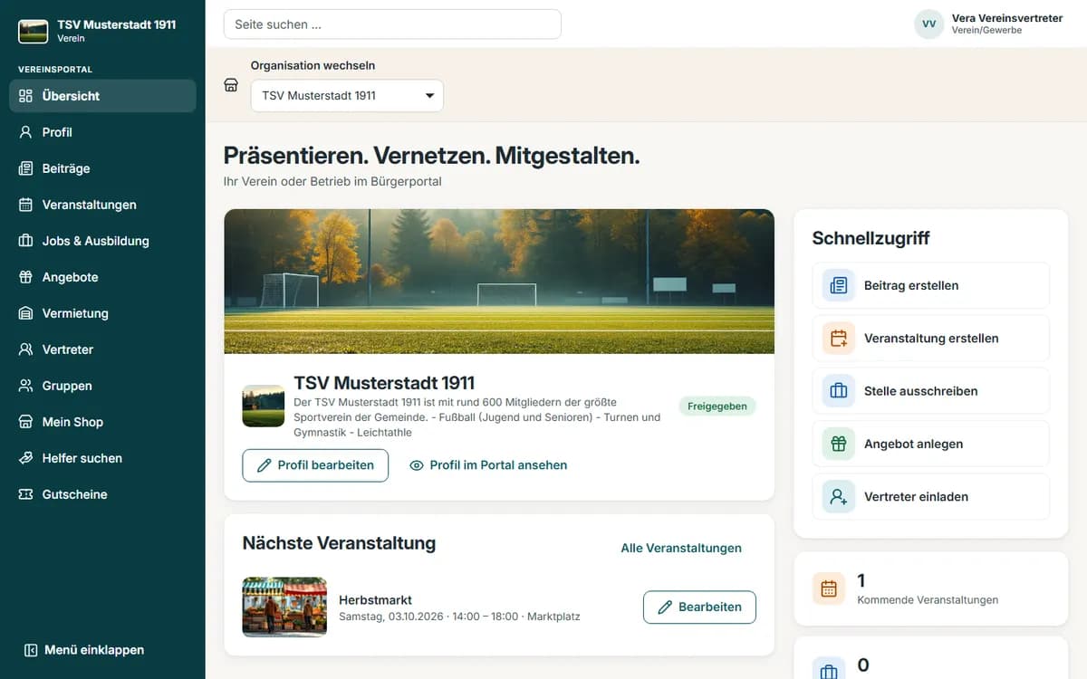Click the Mein Shop storefront icon
Image resolution: width=1087 pixels, height=679 pixels.
25,422
